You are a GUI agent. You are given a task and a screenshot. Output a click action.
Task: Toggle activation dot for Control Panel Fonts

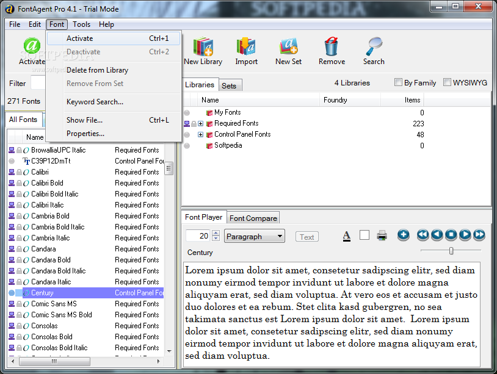[187, 135]
